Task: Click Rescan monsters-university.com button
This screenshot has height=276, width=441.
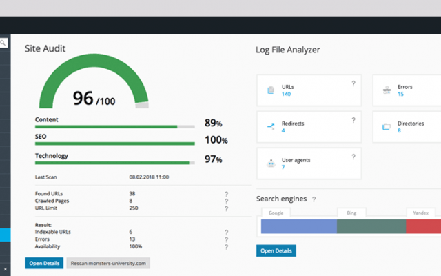Action: coord(108,263)
